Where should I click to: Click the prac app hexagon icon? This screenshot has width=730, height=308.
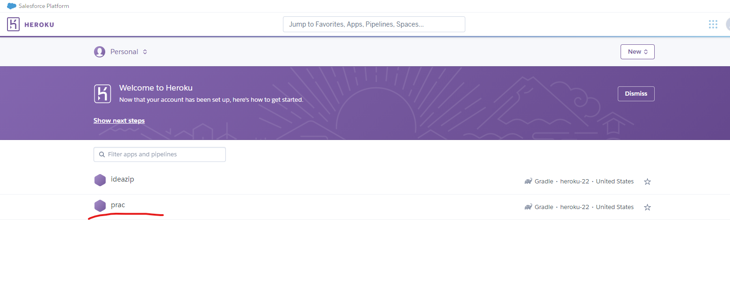[x=100, y=206]
